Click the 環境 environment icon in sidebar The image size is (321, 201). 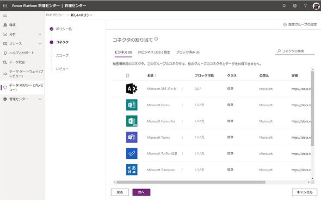pyautogui.click(x=5, y=25)
